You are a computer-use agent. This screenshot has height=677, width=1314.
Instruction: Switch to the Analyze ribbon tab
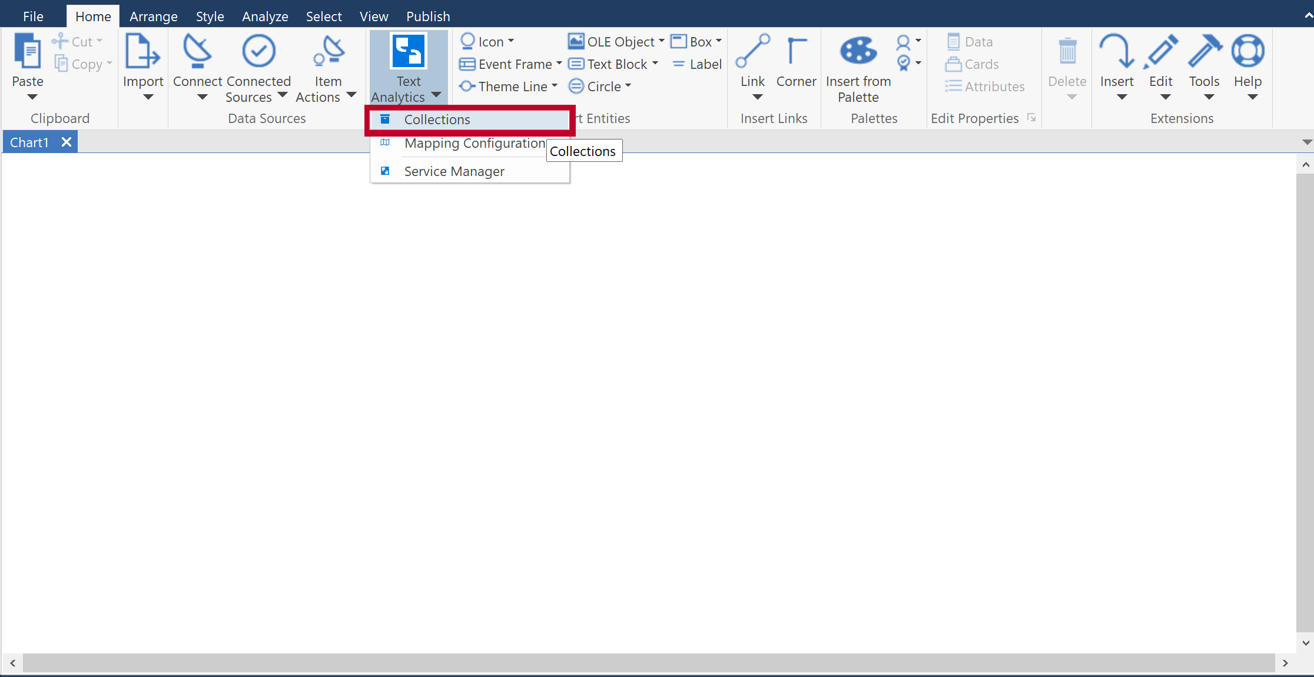coord(265,16)
